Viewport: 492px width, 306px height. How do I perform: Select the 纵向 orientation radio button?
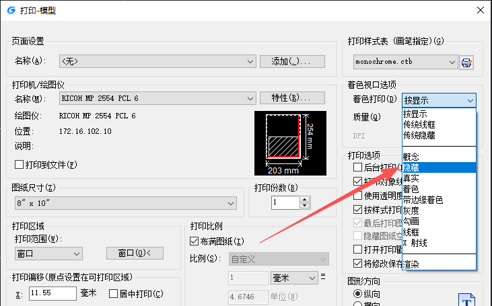pyautogui.click(x=357, y=294)
